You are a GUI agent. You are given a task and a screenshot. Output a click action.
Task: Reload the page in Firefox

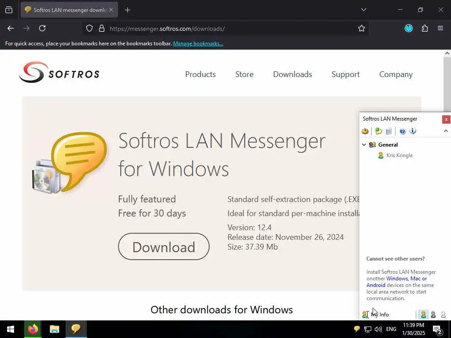pos(42,28)
